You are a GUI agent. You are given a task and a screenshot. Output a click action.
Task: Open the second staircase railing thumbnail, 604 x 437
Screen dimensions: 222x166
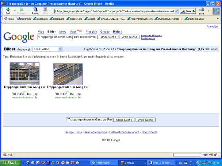[x=68, y=74]
